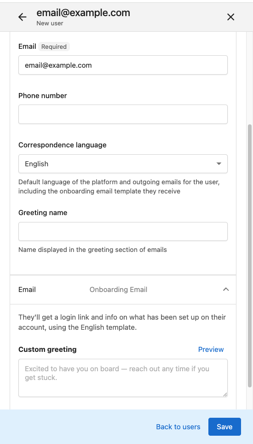
Task: Go back using the left arrow icon
Action: 23,18
